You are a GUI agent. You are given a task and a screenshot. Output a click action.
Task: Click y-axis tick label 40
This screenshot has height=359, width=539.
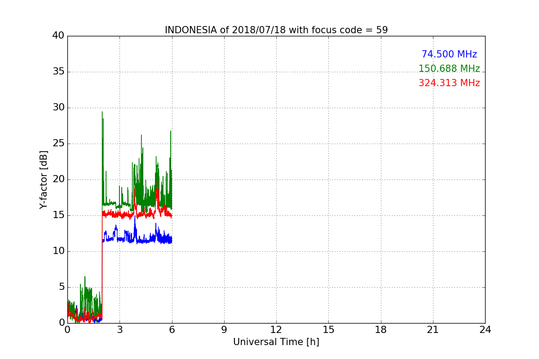coord(58,36)
